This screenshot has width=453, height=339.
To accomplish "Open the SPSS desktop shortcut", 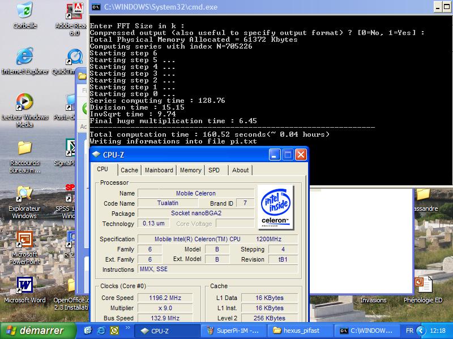I will click(70, 193).
